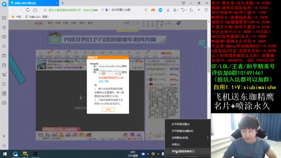Open the OBS app in taskbar
The height and width of the screenshot is (158, 281).
[35, 154]
